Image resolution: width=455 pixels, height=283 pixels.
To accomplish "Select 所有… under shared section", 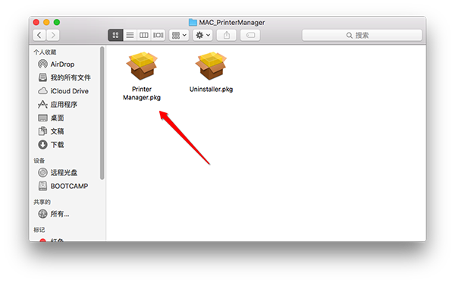I will point(60,214).
